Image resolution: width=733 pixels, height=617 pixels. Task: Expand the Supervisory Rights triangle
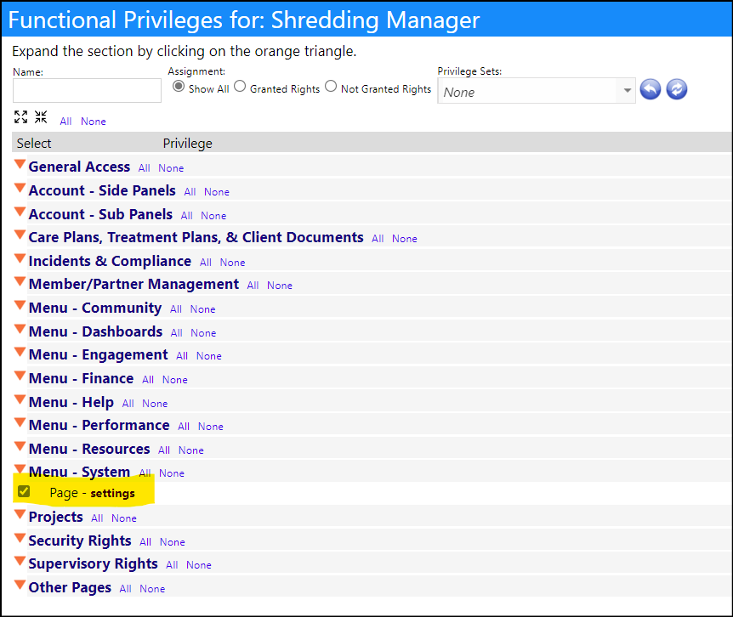[x=20, y=562]
